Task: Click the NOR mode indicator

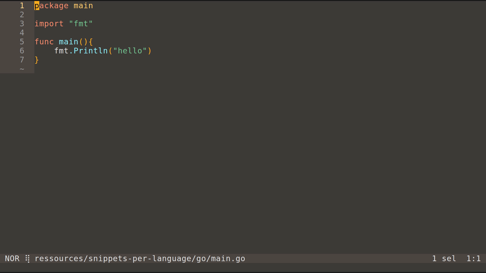Action: (x=12, y=259)
